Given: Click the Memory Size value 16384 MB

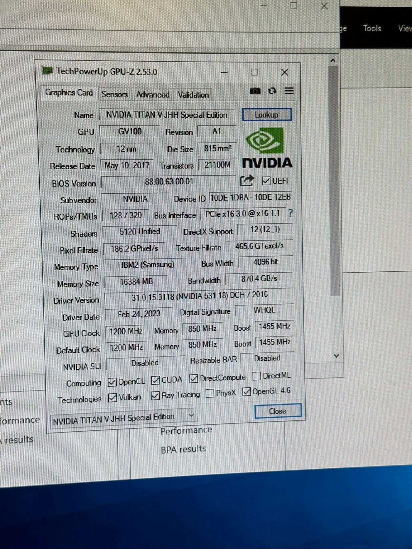Looking at the screenshot, I should click(136, 282).
